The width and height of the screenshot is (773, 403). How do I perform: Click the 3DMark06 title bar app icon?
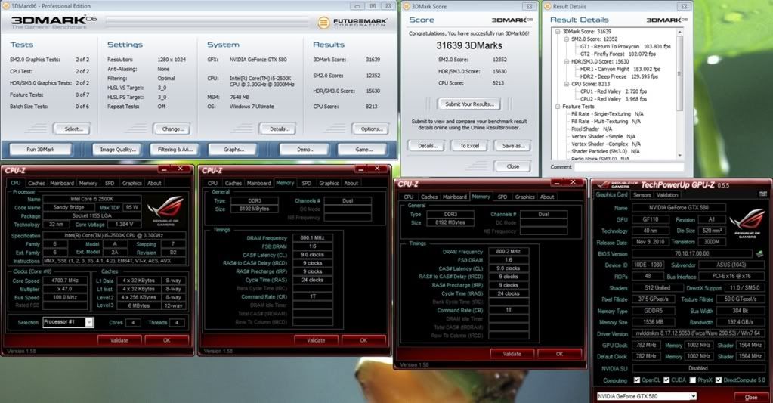point(6,6)
